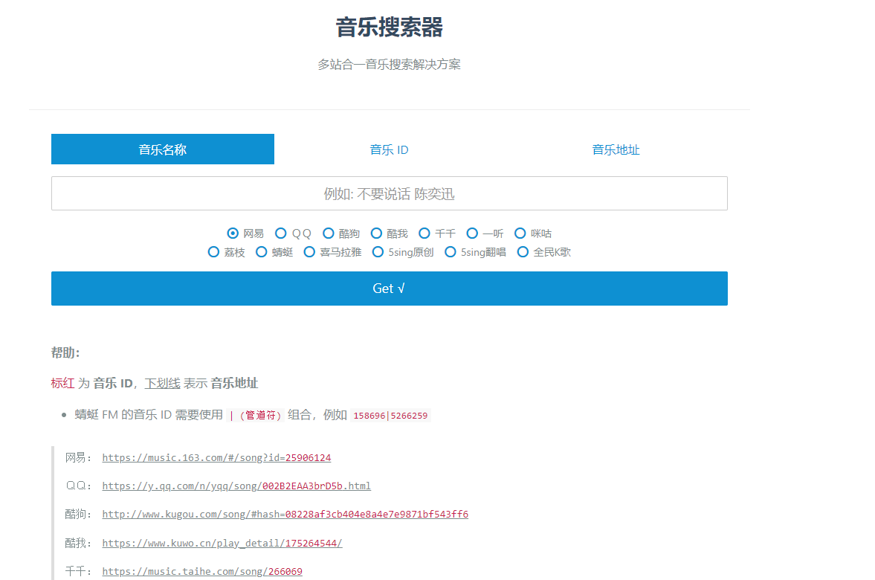This screenshot has width=875, height=580.
Task: Switch to the 音乐 ID tab
Action: point(389,149)
